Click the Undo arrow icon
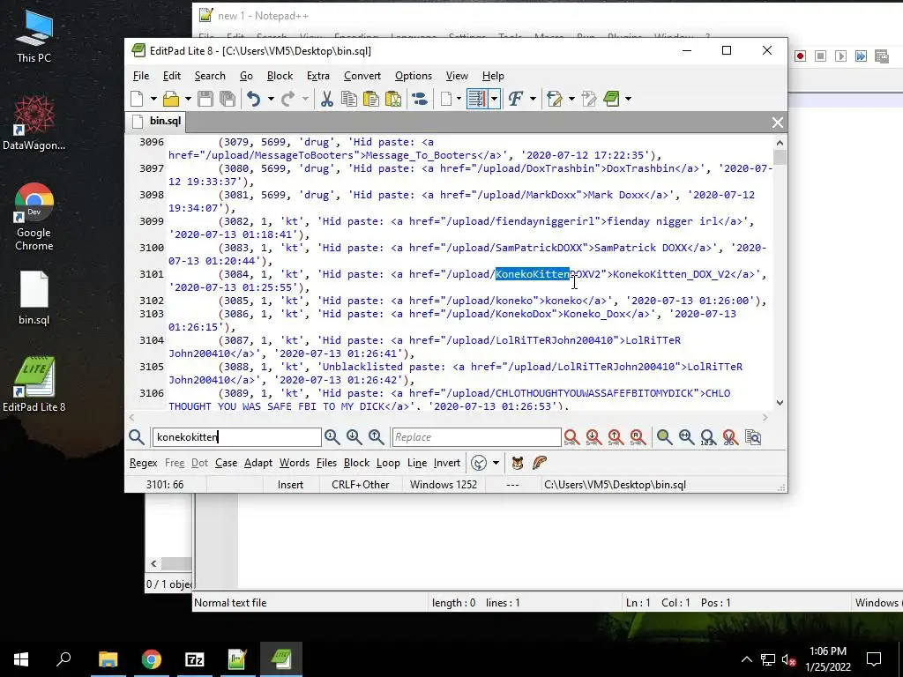This screenshot has height=677, width=903. [253, 99]
